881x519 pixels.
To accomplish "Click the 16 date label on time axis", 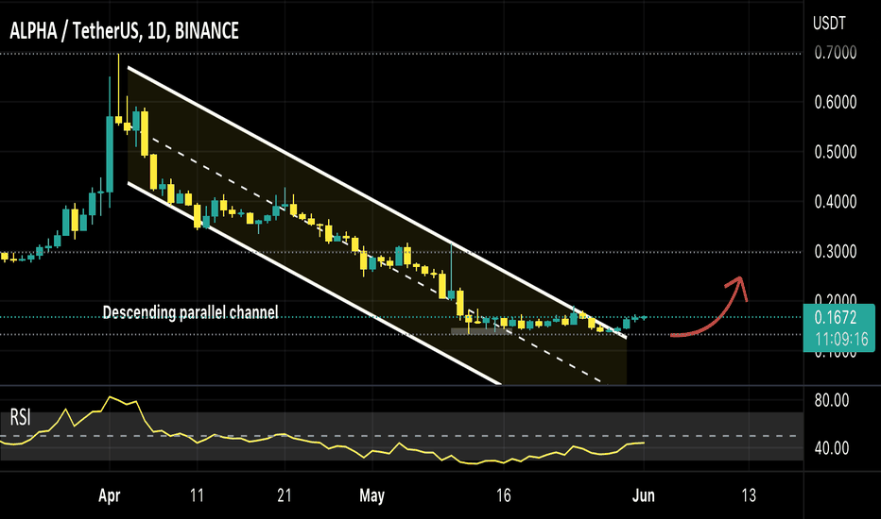I will (x=504, y=496).
